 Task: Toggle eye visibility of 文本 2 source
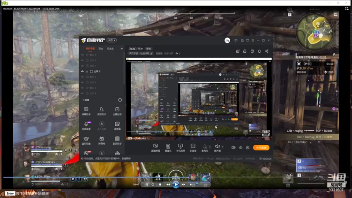82,60
